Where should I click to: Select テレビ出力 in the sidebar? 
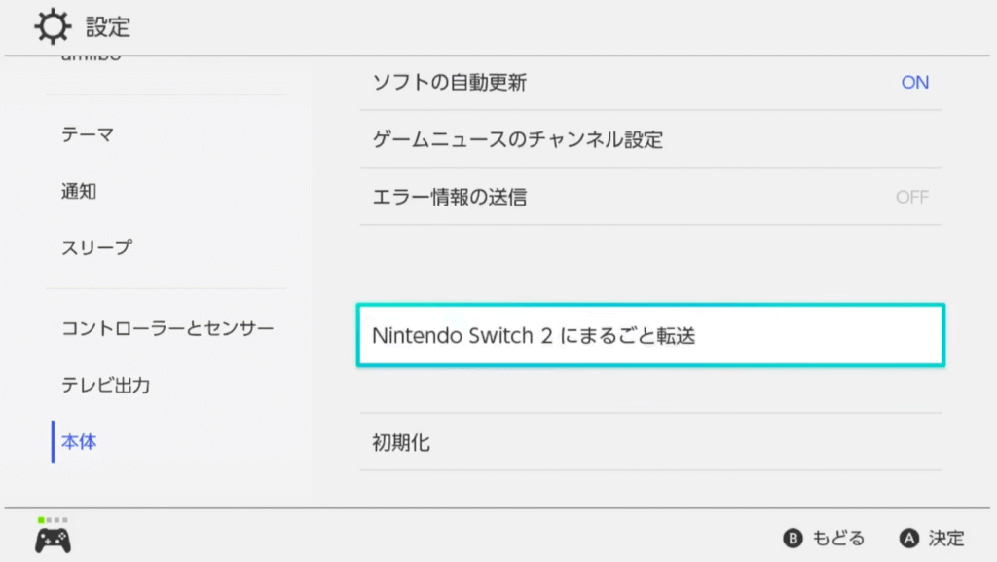(x=105, y=385)
